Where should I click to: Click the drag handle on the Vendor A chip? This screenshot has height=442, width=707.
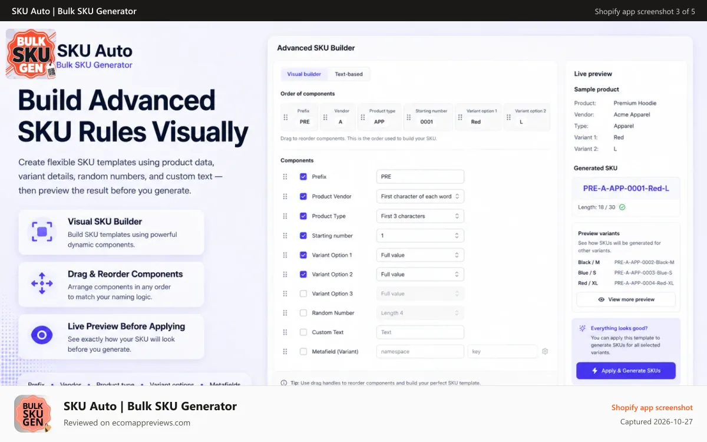(x=325, y=117)
